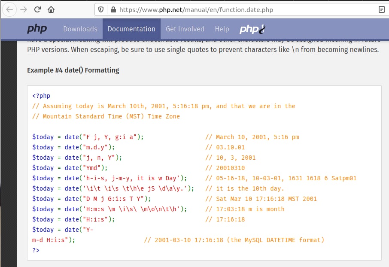Toggle Reader View icon in address bar
The height and width of the screenshot is (267, 389).
[x=382, y=10]
